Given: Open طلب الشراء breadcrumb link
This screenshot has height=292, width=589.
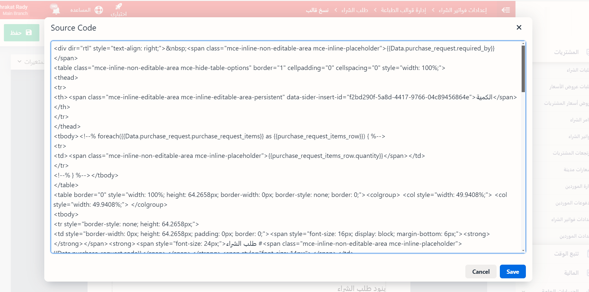Looking at the screenshot, I should pos(354,10).
